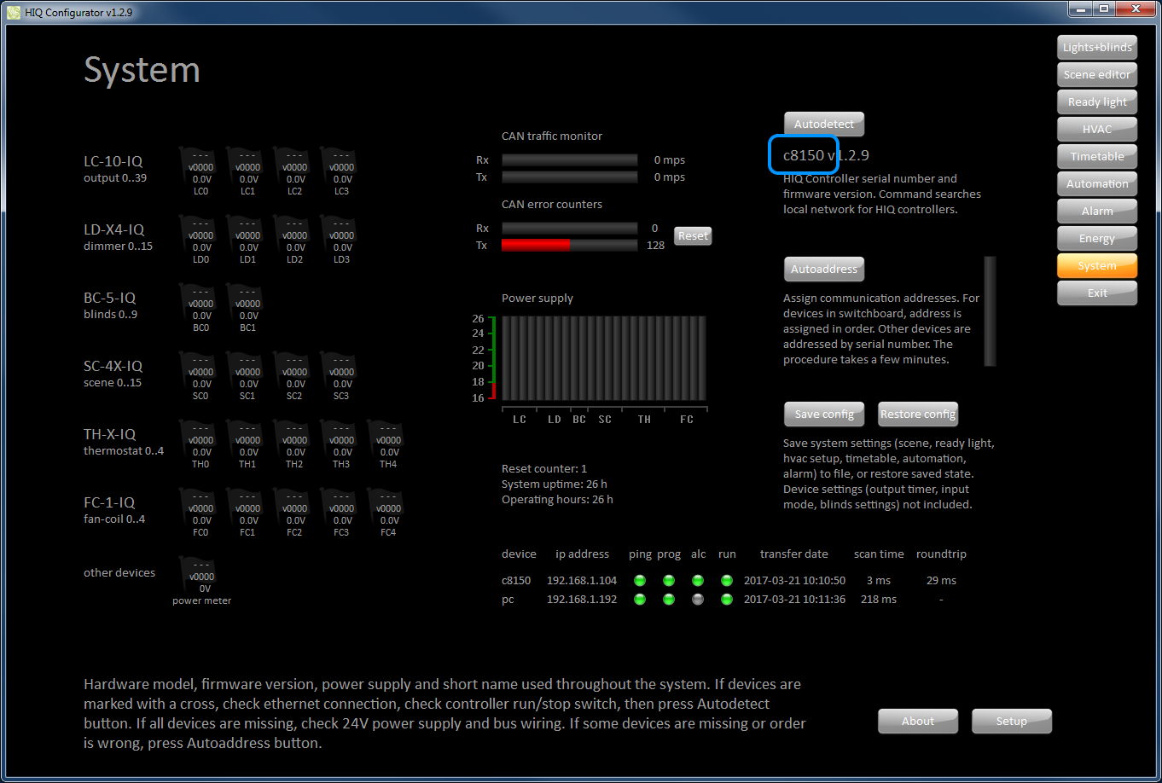This screenshot has width=1162, height=783.
Task: Switch to the HVAC page
Action: pos(1096,130)
